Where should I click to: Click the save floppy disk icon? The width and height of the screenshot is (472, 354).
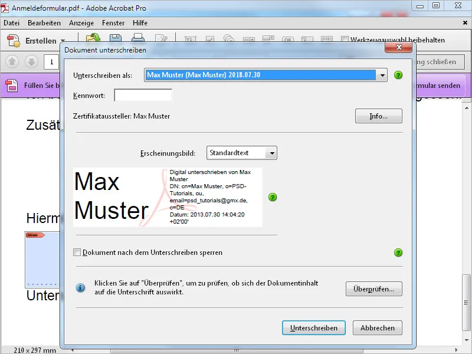(116, 38)
